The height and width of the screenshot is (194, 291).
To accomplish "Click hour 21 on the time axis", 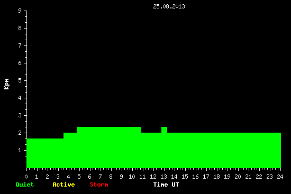I will click(248, 177).
